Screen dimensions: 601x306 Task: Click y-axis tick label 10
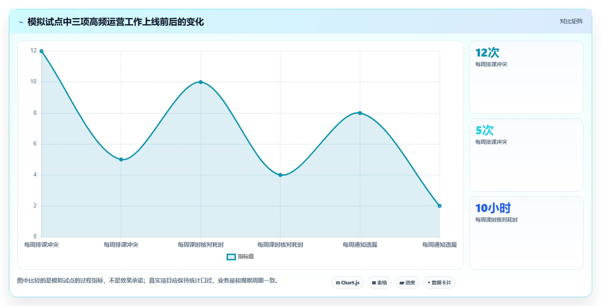(x=34, y=82)
